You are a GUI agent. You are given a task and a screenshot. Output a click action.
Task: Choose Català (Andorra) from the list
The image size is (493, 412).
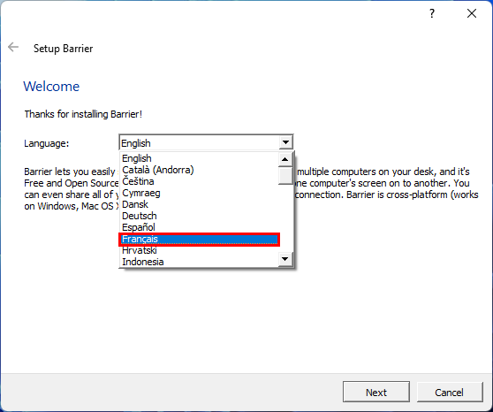(x=199, y=170)
